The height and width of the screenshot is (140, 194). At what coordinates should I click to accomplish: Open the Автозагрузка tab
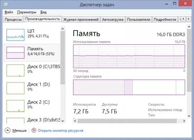pos(113,19)
